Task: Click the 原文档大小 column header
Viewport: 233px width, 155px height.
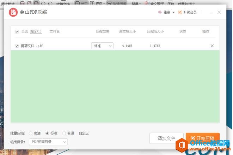Action: (x=128, y=31)
